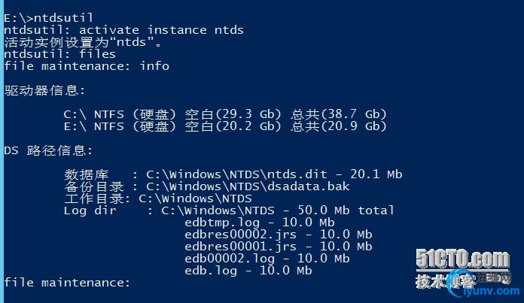Click the C:\ NTFS drive info line

click(225, 114)
